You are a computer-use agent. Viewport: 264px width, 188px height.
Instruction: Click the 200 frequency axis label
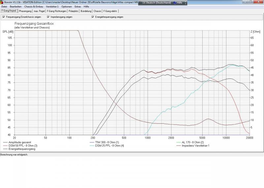coord(93,138)
